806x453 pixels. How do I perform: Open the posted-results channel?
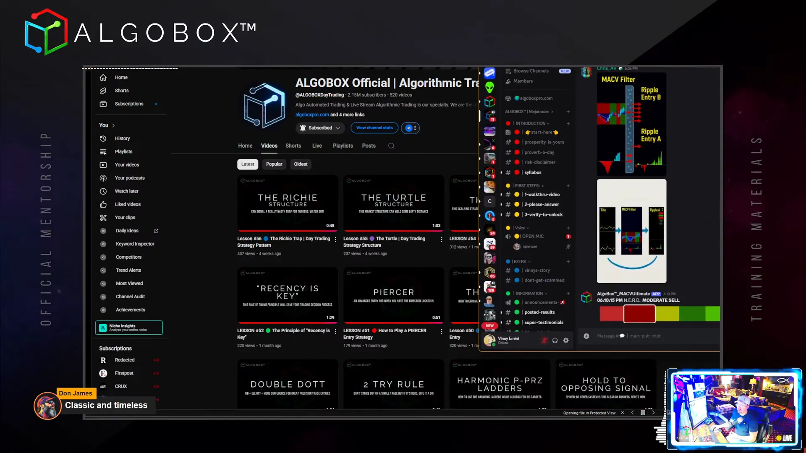coord(539,312)
